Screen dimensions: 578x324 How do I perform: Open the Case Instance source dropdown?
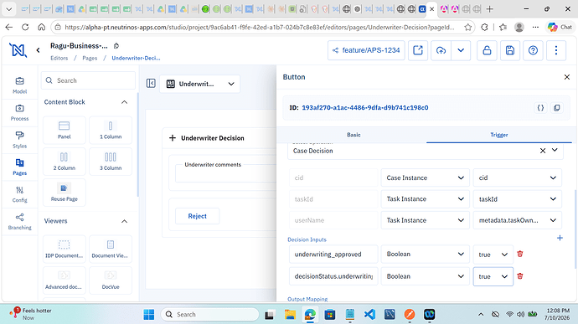[425, 177]
